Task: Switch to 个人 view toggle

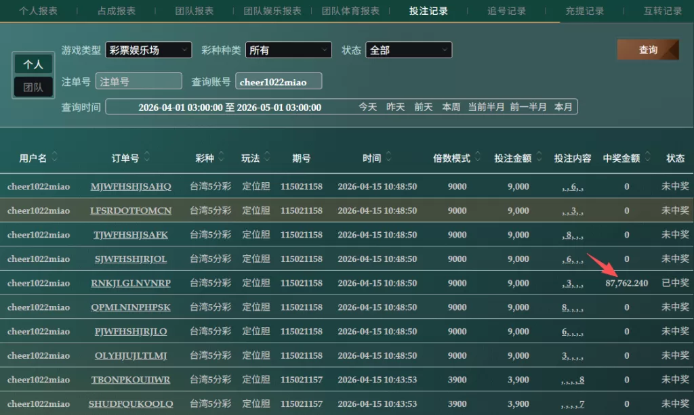Action: [33, 64]
